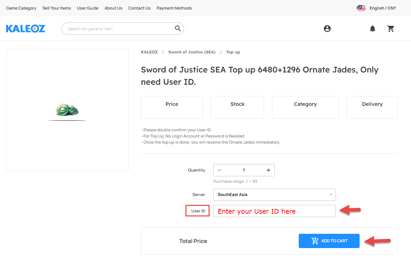The width and height of the screenshot is (411, 260).
Task: Open Game Category menu
Action: [21, 8]
